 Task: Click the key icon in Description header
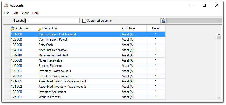(40, 29)
